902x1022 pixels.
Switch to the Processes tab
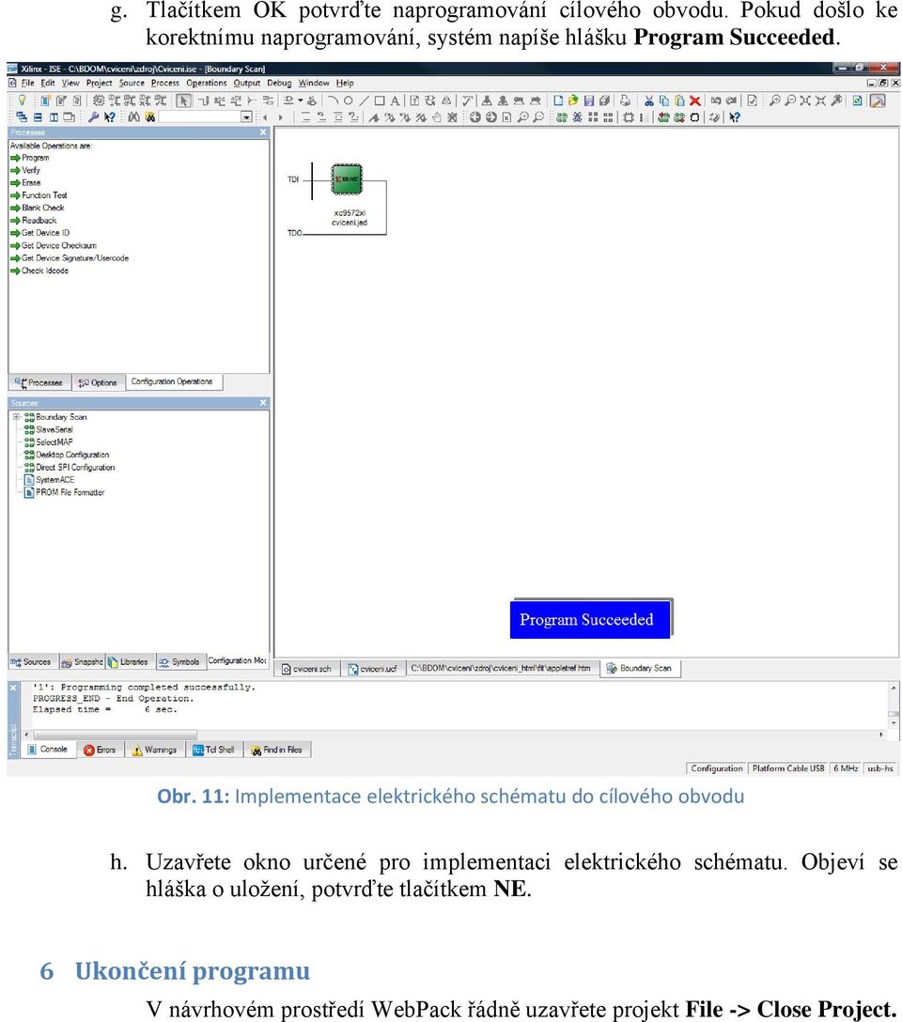coord(39,382)
